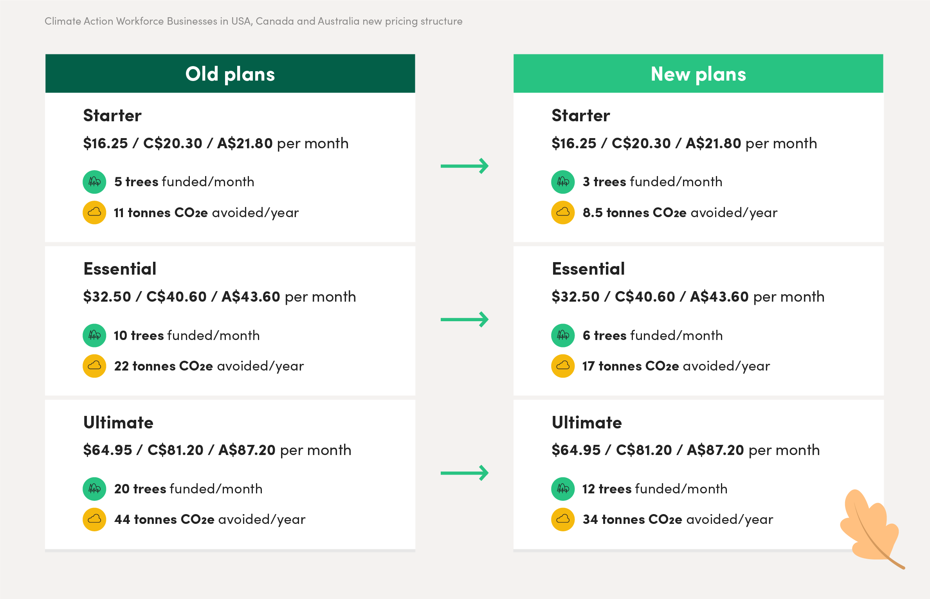Click the tree icon in new Starter plan
The width and height of the screenshot is (930, 599).
563,182
